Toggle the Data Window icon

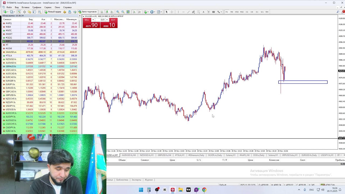25,12
